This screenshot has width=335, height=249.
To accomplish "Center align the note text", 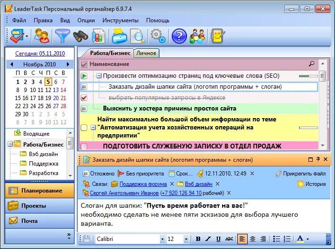I will click(252, 239).
